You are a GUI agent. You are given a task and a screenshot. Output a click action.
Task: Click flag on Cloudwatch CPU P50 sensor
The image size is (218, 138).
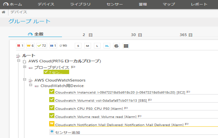coord(126,108)
